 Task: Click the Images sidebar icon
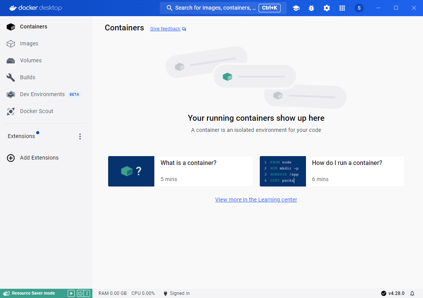tap(11, 44)
